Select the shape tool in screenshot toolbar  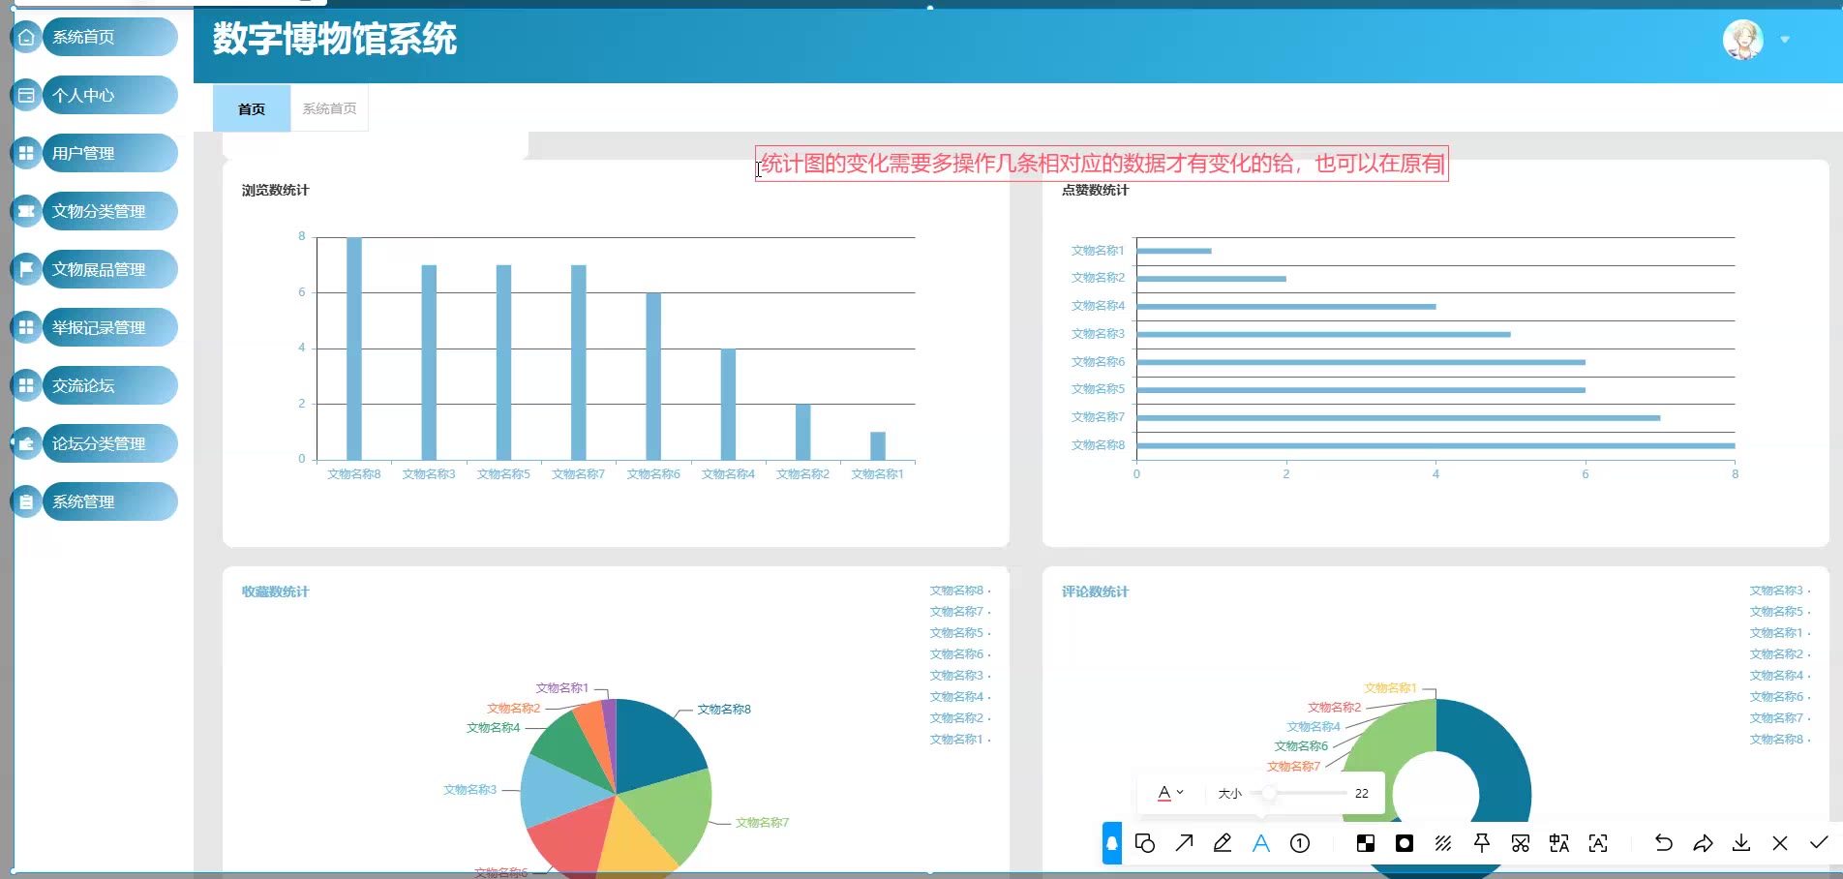(1145, 843)
